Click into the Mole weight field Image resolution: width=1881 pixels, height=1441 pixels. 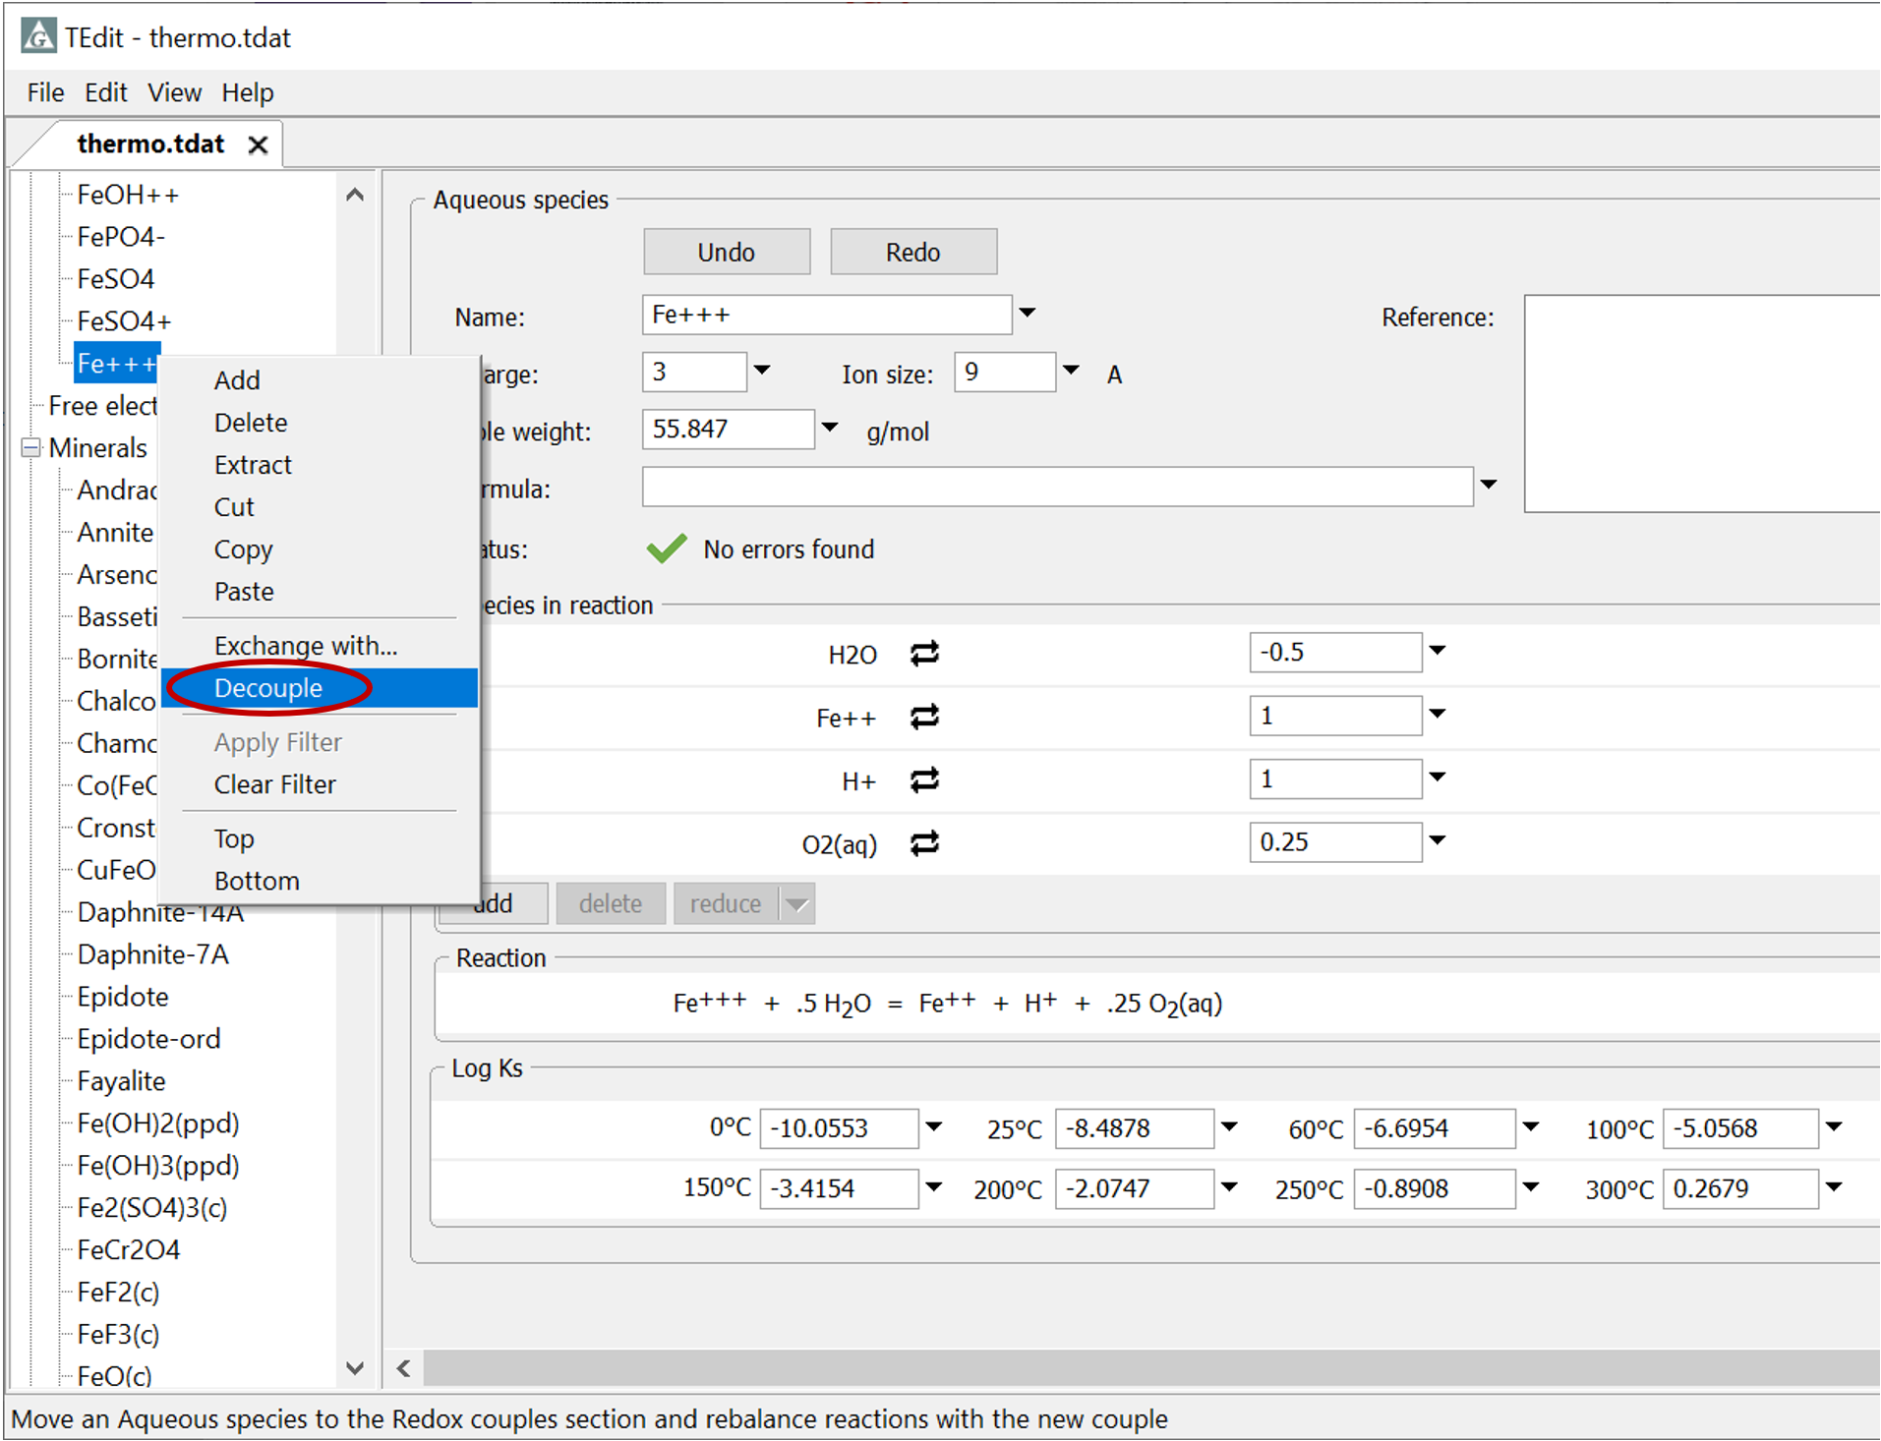tap(729, 430)
